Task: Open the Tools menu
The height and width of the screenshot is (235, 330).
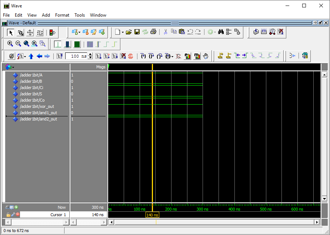Action: (80, 15)
